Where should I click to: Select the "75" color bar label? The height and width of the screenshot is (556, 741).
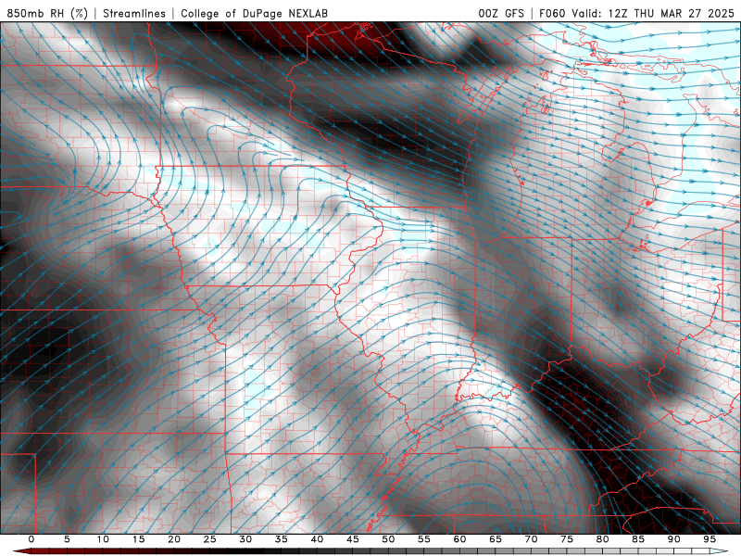[567, 539]
